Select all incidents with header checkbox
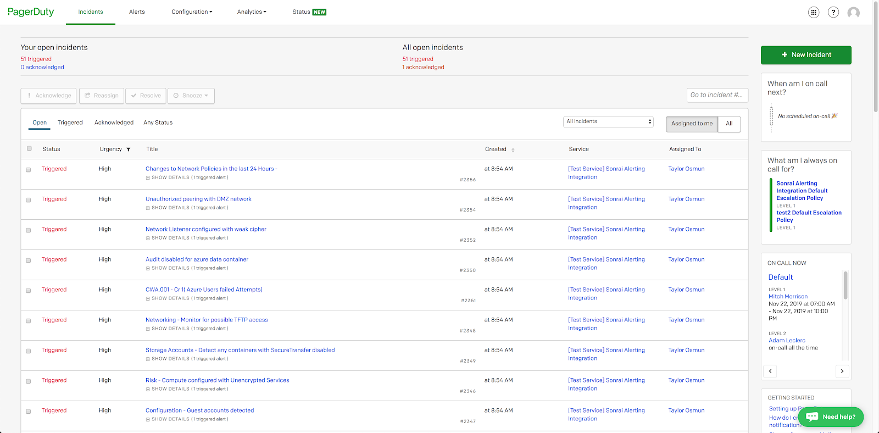 pos(29,148)
